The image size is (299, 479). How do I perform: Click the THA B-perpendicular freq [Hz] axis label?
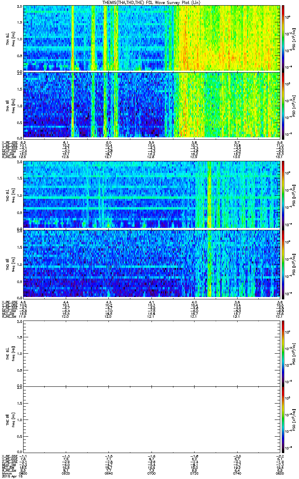coord(13,38)
